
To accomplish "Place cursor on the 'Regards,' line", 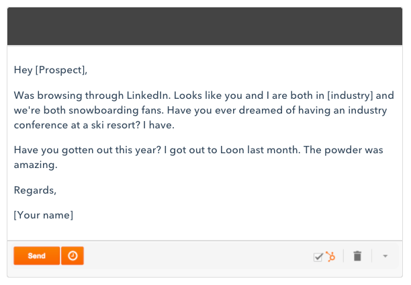I will tap(35, 190).
